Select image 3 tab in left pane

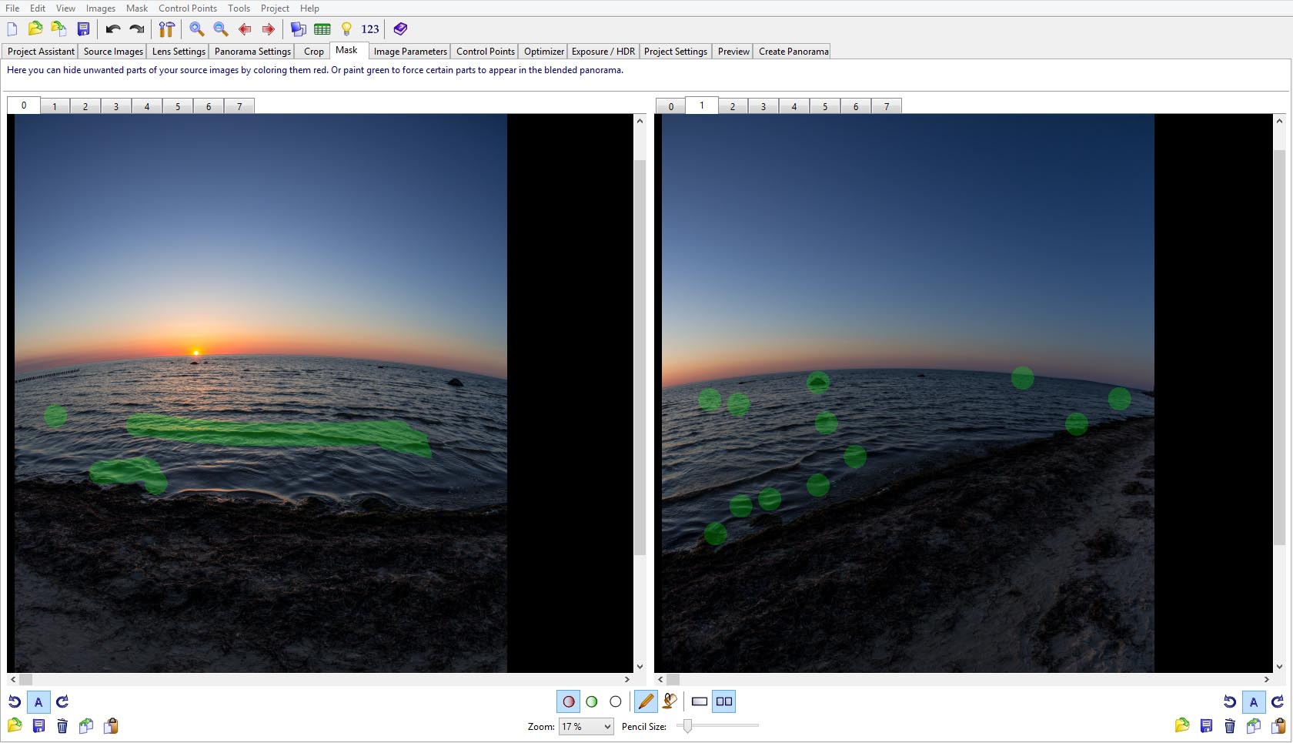pos(116,106)
